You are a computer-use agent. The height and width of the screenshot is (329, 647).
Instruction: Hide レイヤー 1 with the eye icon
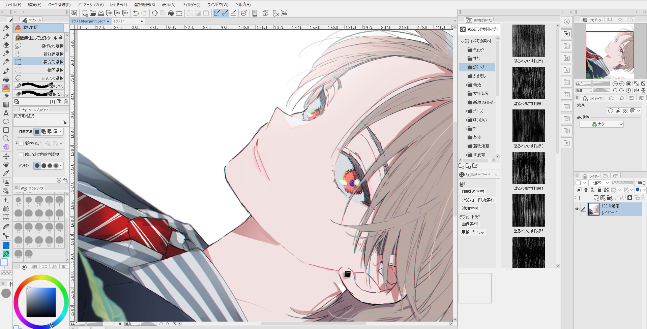(x=577, y=209)
